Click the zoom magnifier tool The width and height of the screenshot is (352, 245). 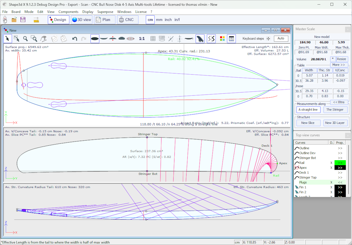[25, 39]
